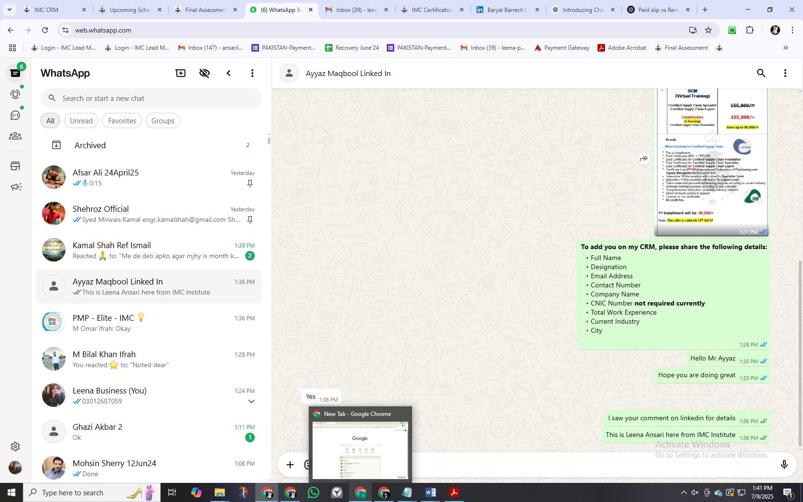
Task: Close the Final Assessment browser tab
Action: pyautogui.click(x=235, y=10)
